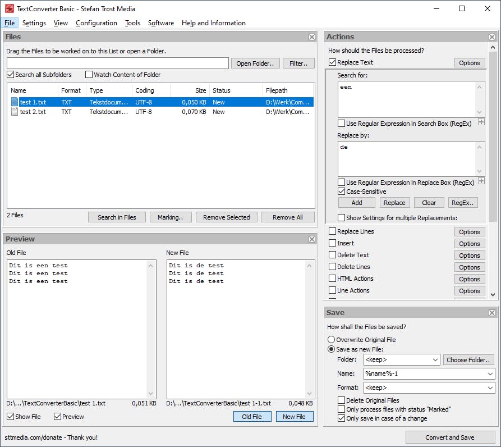Enable Show Settings for multiple Replacements
This screenshot has height=447, width=501.
point(341,218)
